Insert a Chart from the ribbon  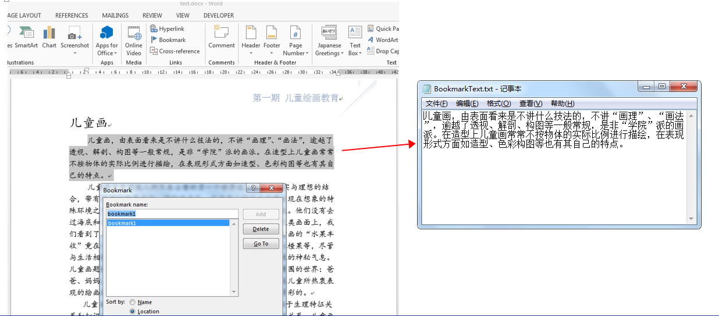click(x=49, y=37)
